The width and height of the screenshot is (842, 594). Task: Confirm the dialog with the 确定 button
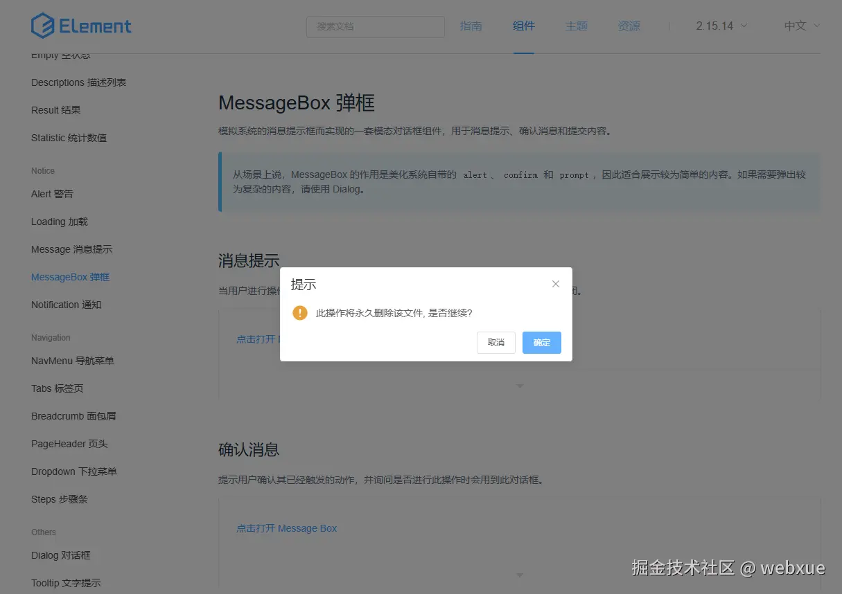[x=541, y=342]
